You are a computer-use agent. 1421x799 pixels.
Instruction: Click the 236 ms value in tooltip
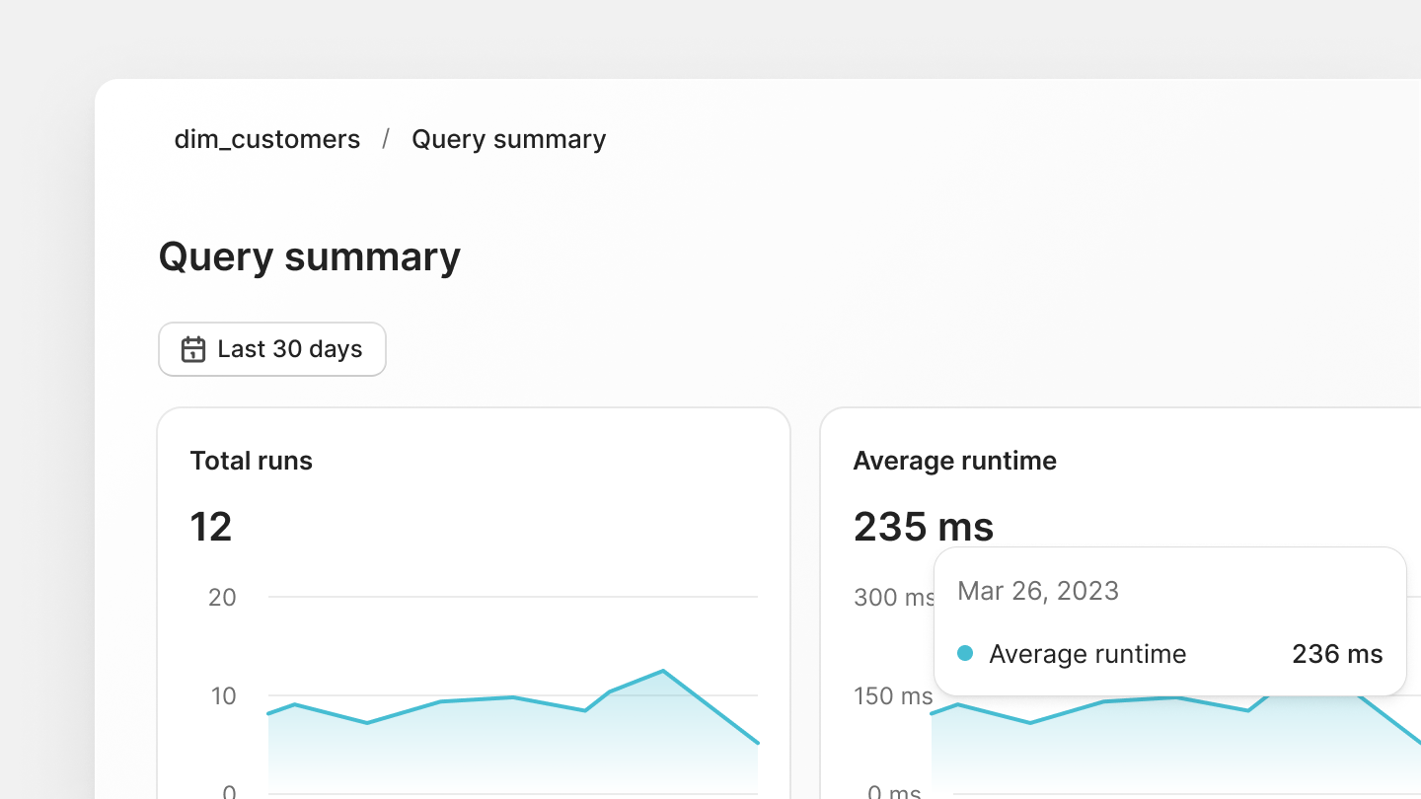(1337, 654)
